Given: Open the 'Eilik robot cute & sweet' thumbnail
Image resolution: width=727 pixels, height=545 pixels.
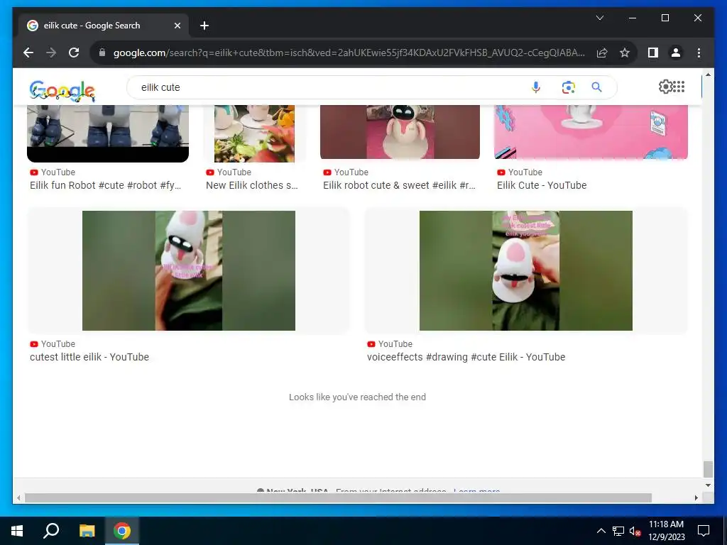Looking at the screenshot, I should [x=400, y=132].
